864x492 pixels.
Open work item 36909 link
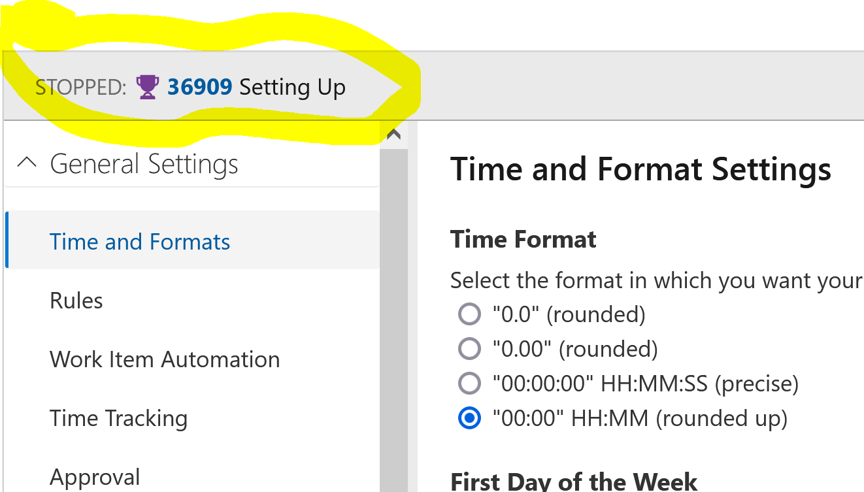pyautogui.click(x=199, y=87)
